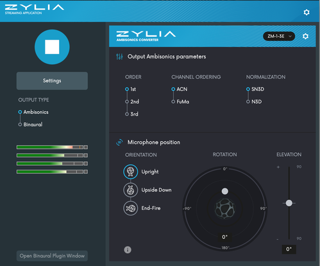Click the info icon below orientation
Screen dimensions: 320x266
pyautogui.click(x=128, y=249)
